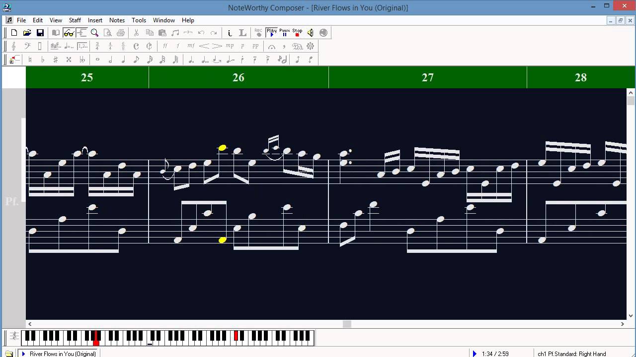Screen dimensions: 636x357
Task: Open the lyrics 'L' editor icon
Action: click(242, 33)
